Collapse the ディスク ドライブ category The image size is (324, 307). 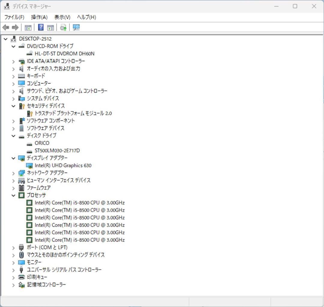[13, 136]
